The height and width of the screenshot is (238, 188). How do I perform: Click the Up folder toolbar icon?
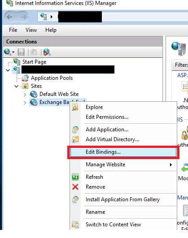(34, 52)
